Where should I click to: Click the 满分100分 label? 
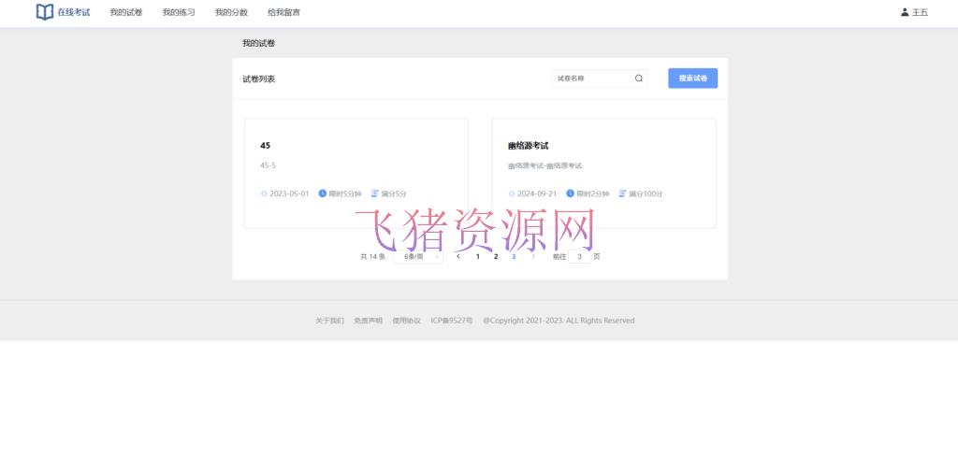click(x=646, y=194)
